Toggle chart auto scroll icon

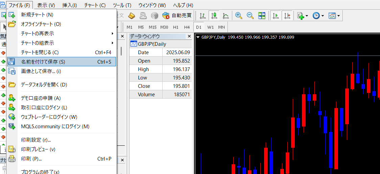tap(275, 16)
